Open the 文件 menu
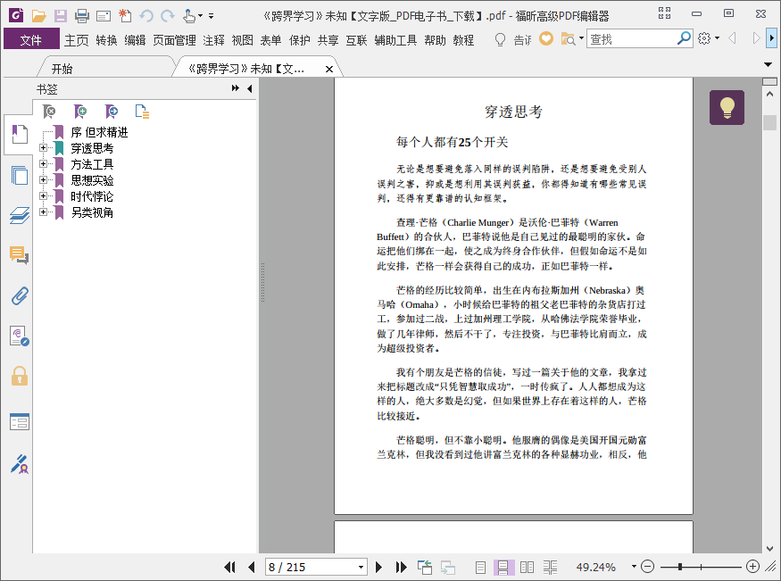The image size is (781, 581). [x=31, y=40]
